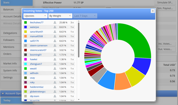Viewport: 178px width, 105px height.
Task: Click the user icon beside haideremtiaz
Action: [55, 87]
